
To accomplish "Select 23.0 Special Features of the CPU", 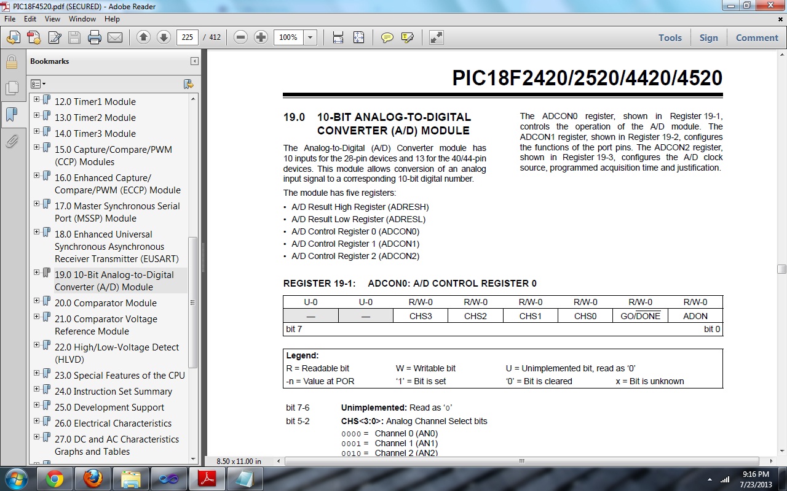I will coord(120,375).
